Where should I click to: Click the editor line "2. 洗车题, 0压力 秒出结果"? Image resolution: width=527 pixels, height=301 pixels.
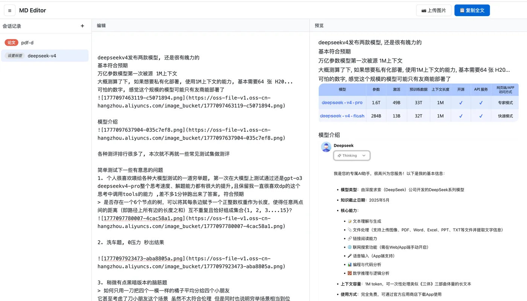click(x=131, y=242)
